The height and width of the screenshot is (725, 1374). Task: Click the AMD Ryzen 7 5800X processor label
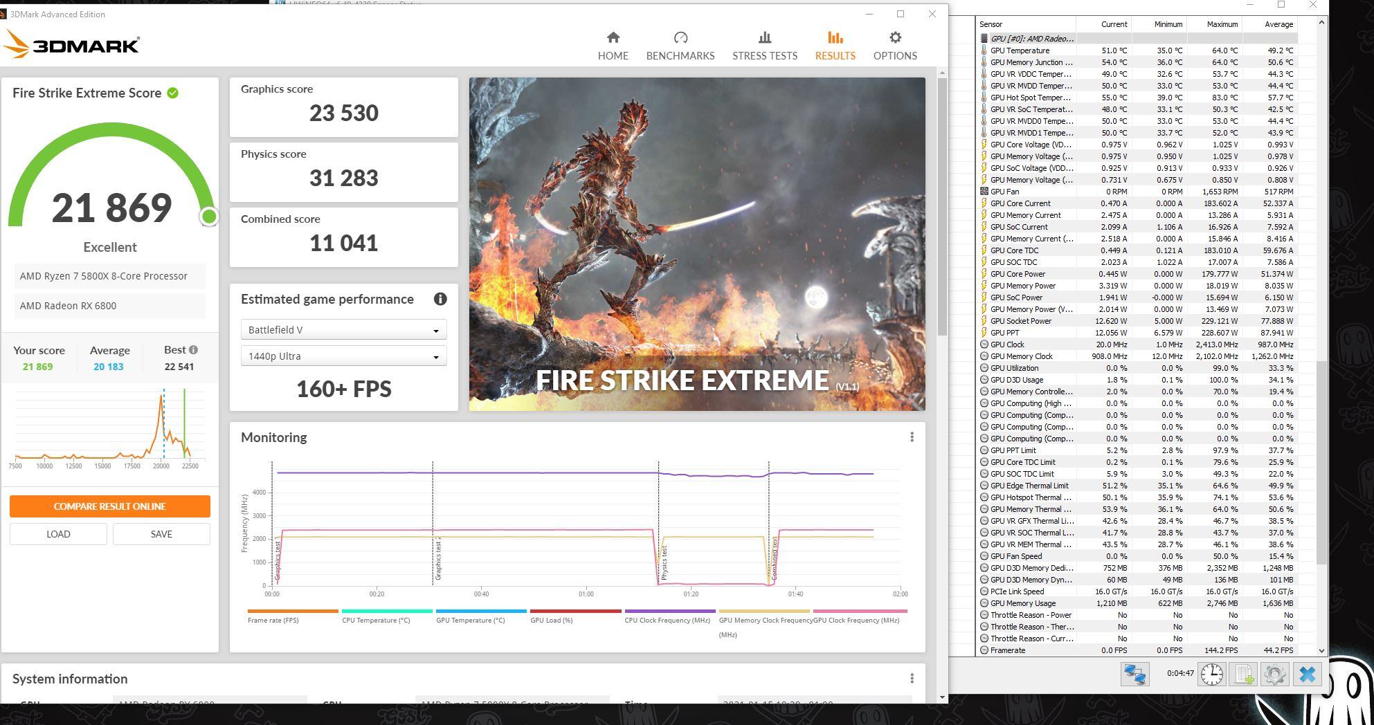pos(109,276)
